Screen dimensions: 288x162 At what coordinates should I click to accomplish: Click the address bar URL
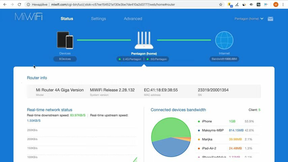[113, 4]
